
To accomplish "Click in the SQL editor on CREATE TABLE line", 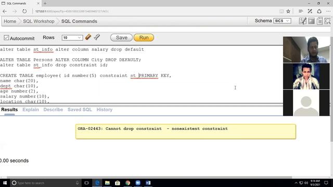I will pos(85,75).
